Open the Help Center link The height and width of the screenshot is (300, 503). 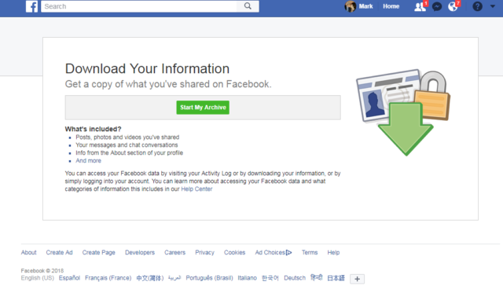coord(196,189)
